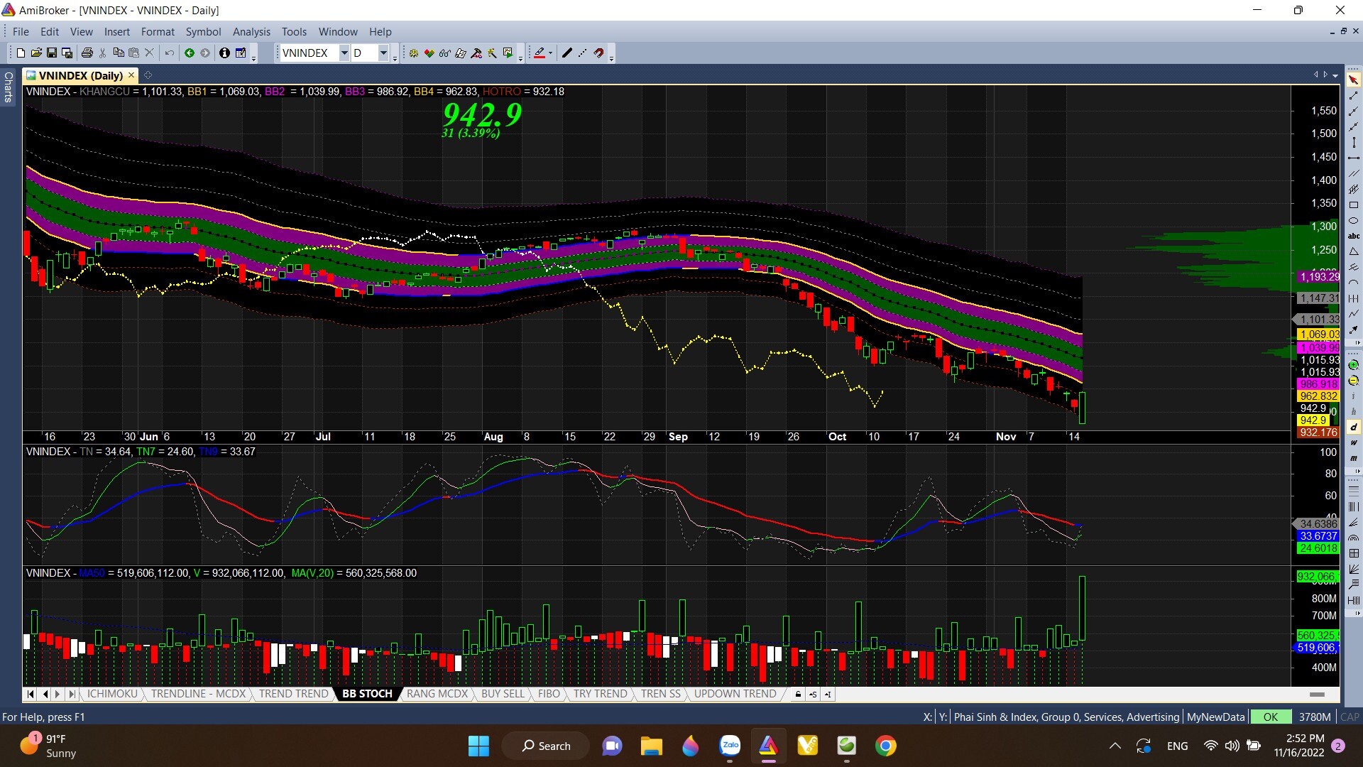Click the New document icon
The height and width of the screenshot is (767, 1363).
tap(21, 53)
